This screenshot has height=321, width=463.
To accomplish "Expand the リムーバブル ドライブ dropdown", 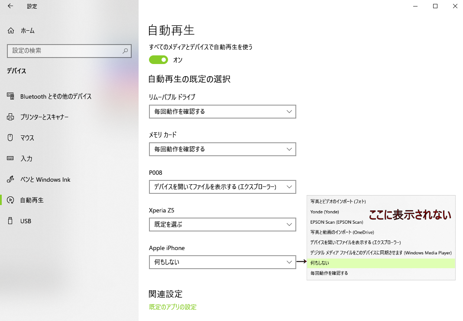I will tap(222, 112).
